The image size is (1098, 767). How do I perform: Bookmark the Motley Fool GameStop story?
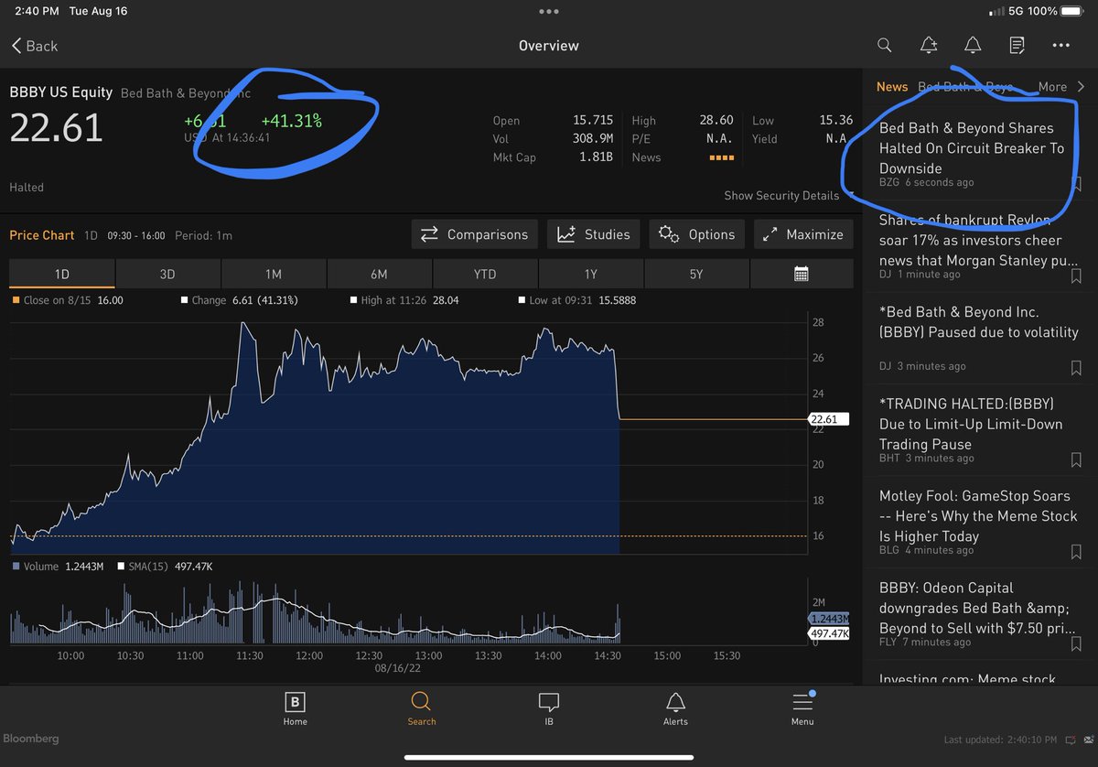(1076, 551)
